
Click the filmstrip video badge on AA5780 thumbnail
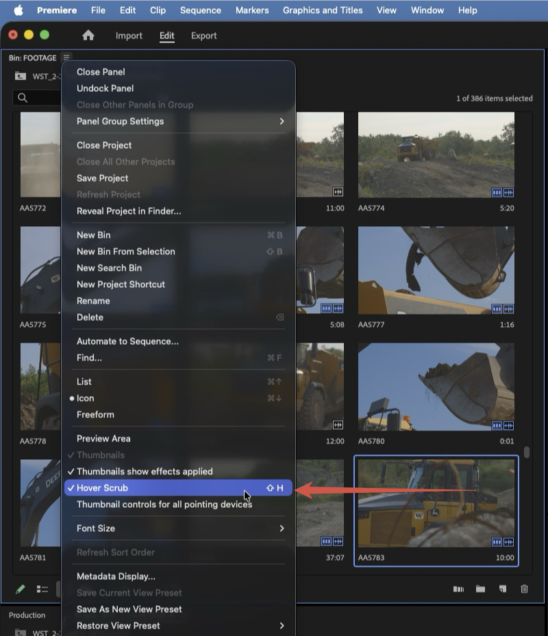tap(497, 426)
